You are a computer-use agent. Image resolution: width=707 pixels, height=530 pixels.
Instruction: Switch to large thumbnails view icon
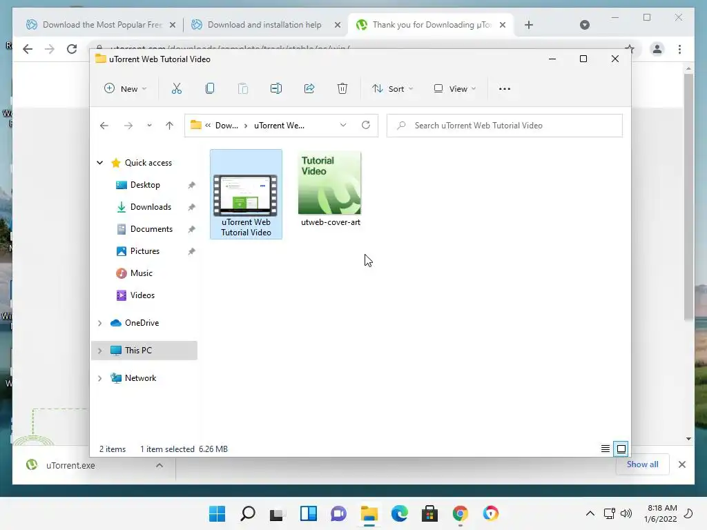[x=621, y=449]
